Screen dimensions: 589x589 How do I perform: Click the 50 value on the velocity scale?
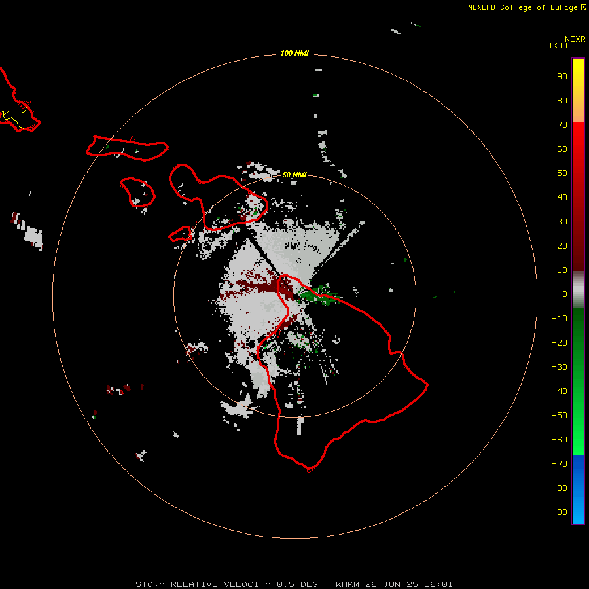(x=562, y=173)
